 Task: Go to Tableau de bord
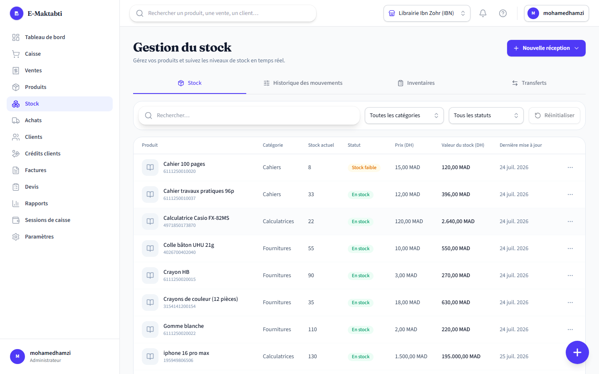click(59, 37)
